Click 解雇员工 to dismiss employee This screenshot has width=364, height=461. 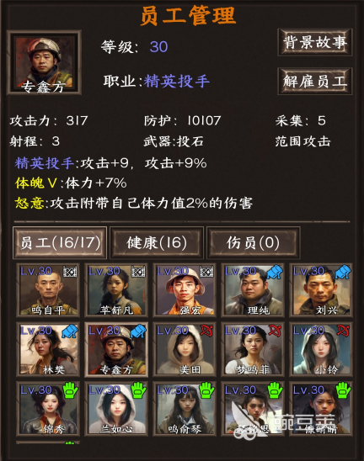pos(315,82)
